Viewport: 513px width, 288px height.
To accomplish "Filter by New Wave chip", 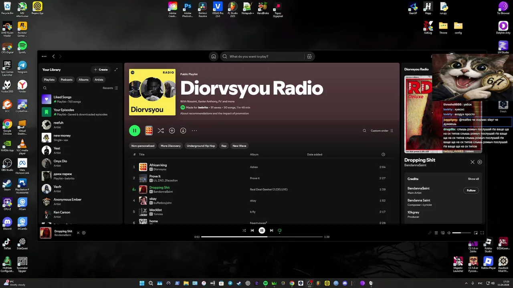I will coord(239,146).
